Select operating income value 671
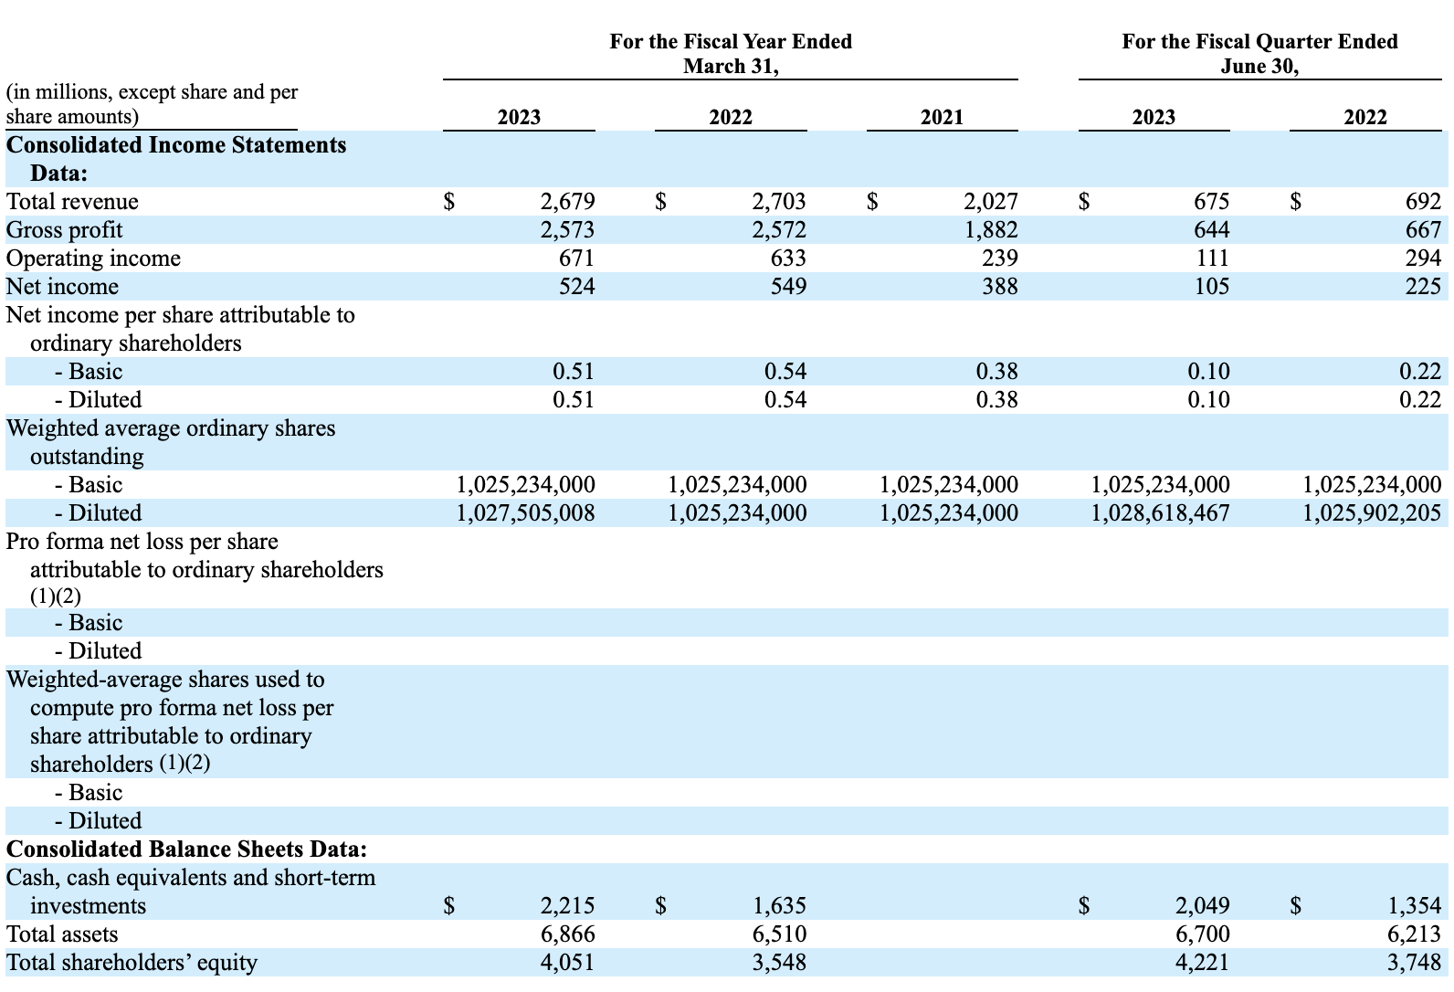 pos(576,259)
